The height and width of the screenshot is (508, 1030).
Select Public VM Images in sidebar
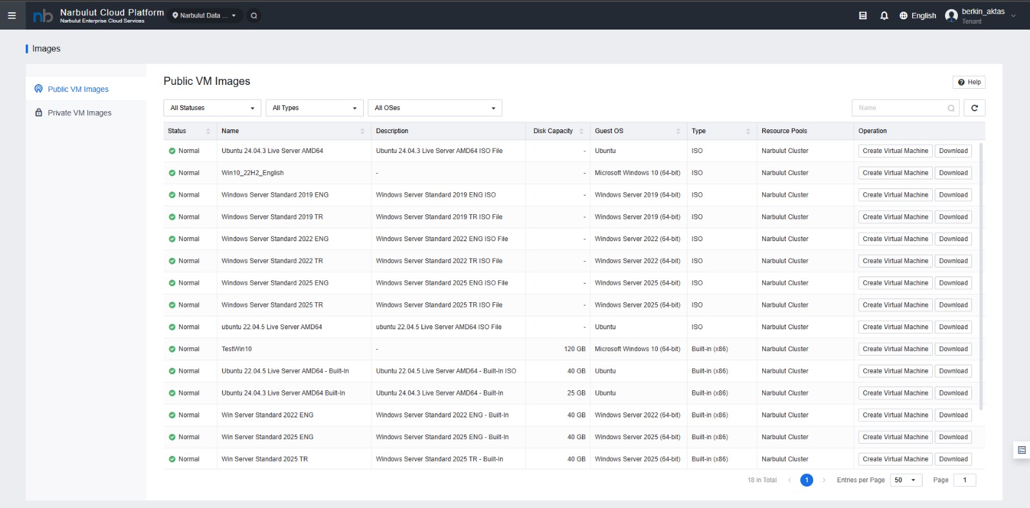[78, 89]
